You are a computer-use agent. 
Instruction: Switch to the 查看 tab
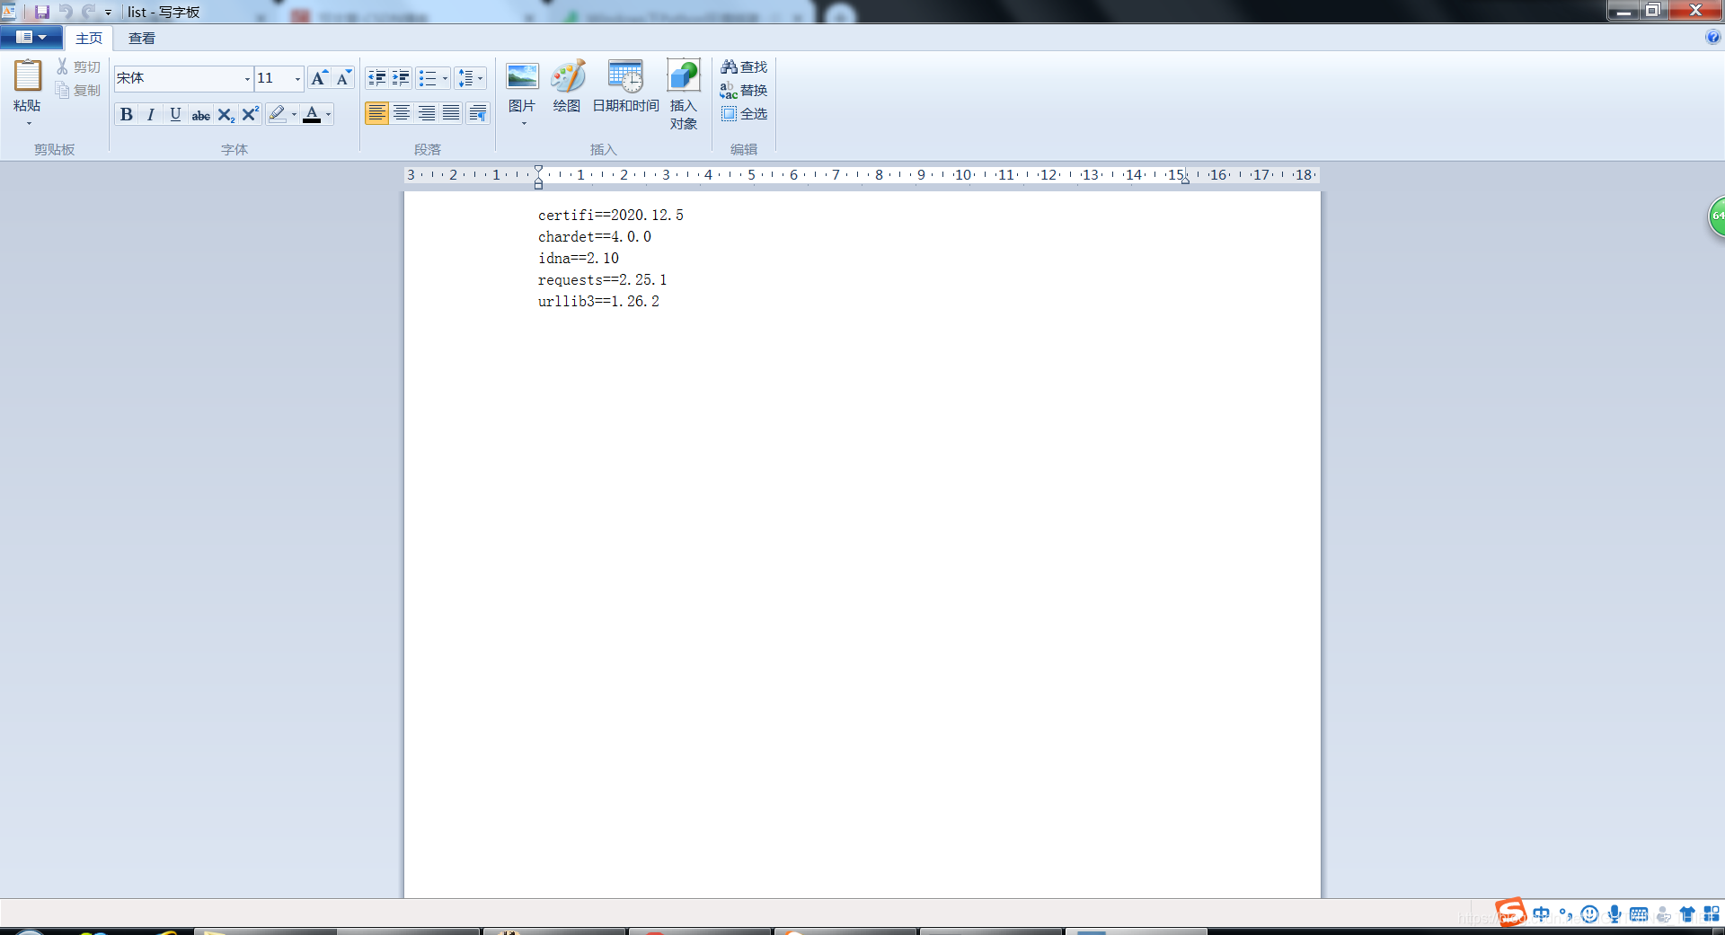[142, 39]
